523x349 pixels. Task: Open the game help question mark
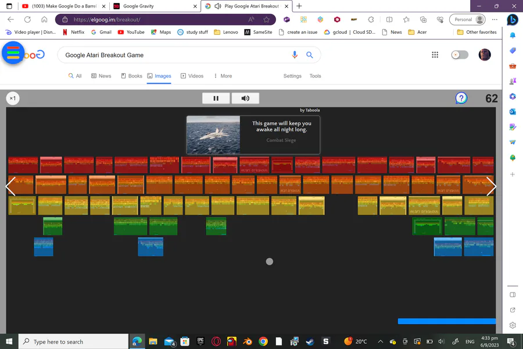pos(461,98)
